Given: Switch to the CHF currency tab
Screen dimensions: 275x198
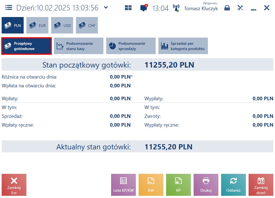Looking at the screenshot, I should tap(87, 25).
